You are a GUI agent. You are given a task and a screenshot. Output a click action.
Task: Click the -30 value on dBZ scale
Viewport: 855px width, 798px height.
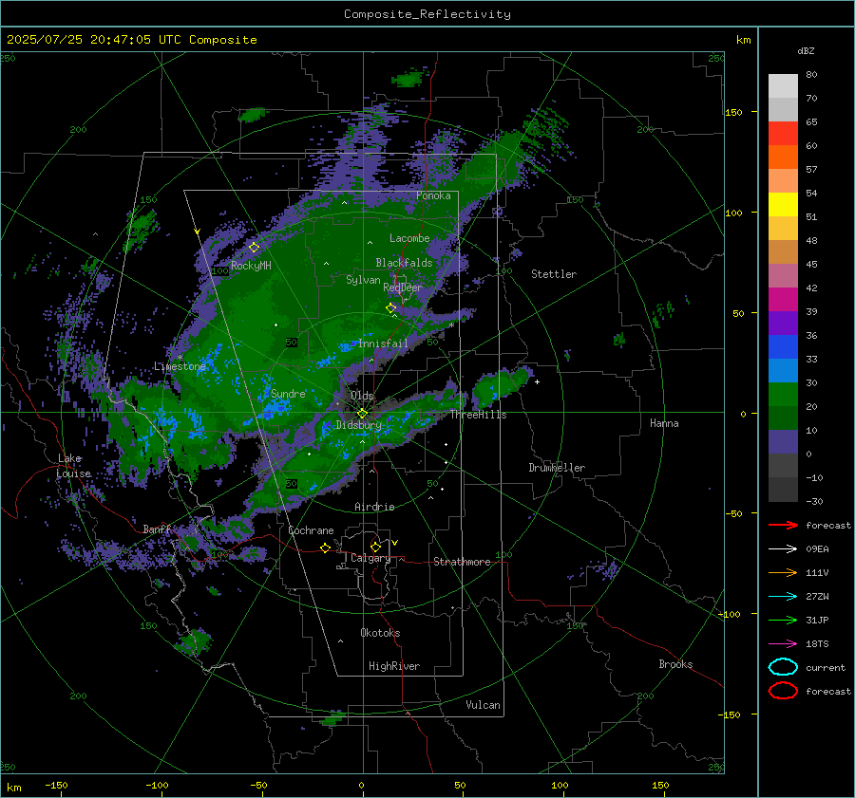point(814,501)
